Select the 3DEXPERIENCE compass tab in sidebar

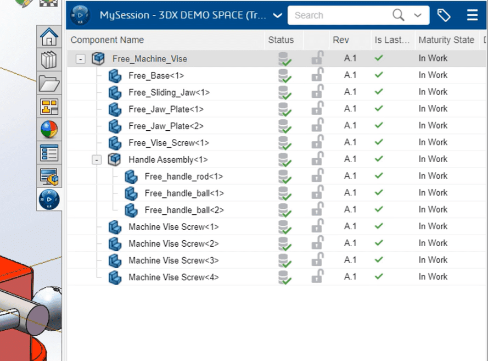pos(49,199)
